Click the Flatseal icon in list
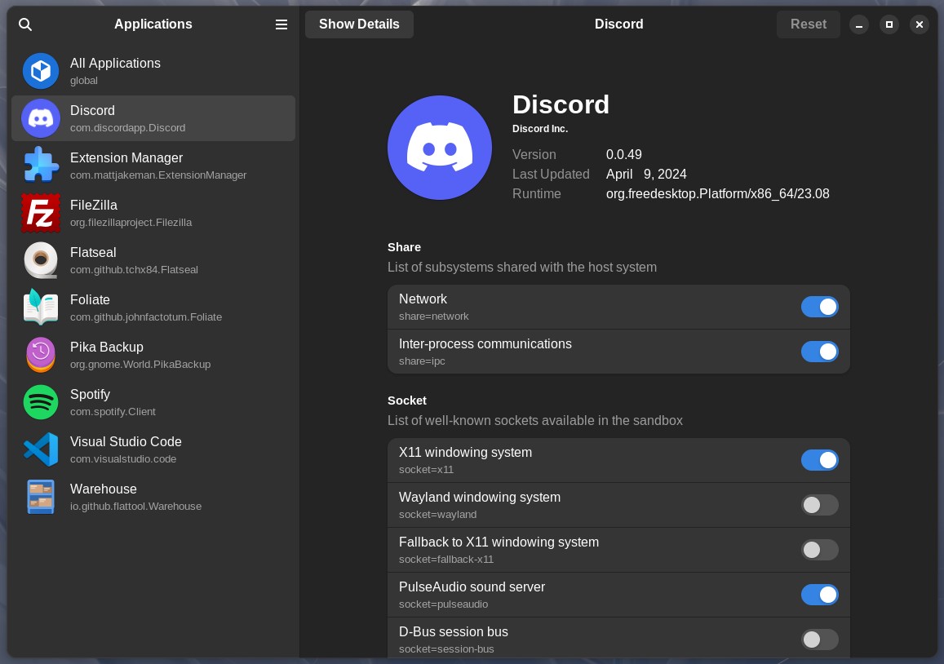 point(41,260)
